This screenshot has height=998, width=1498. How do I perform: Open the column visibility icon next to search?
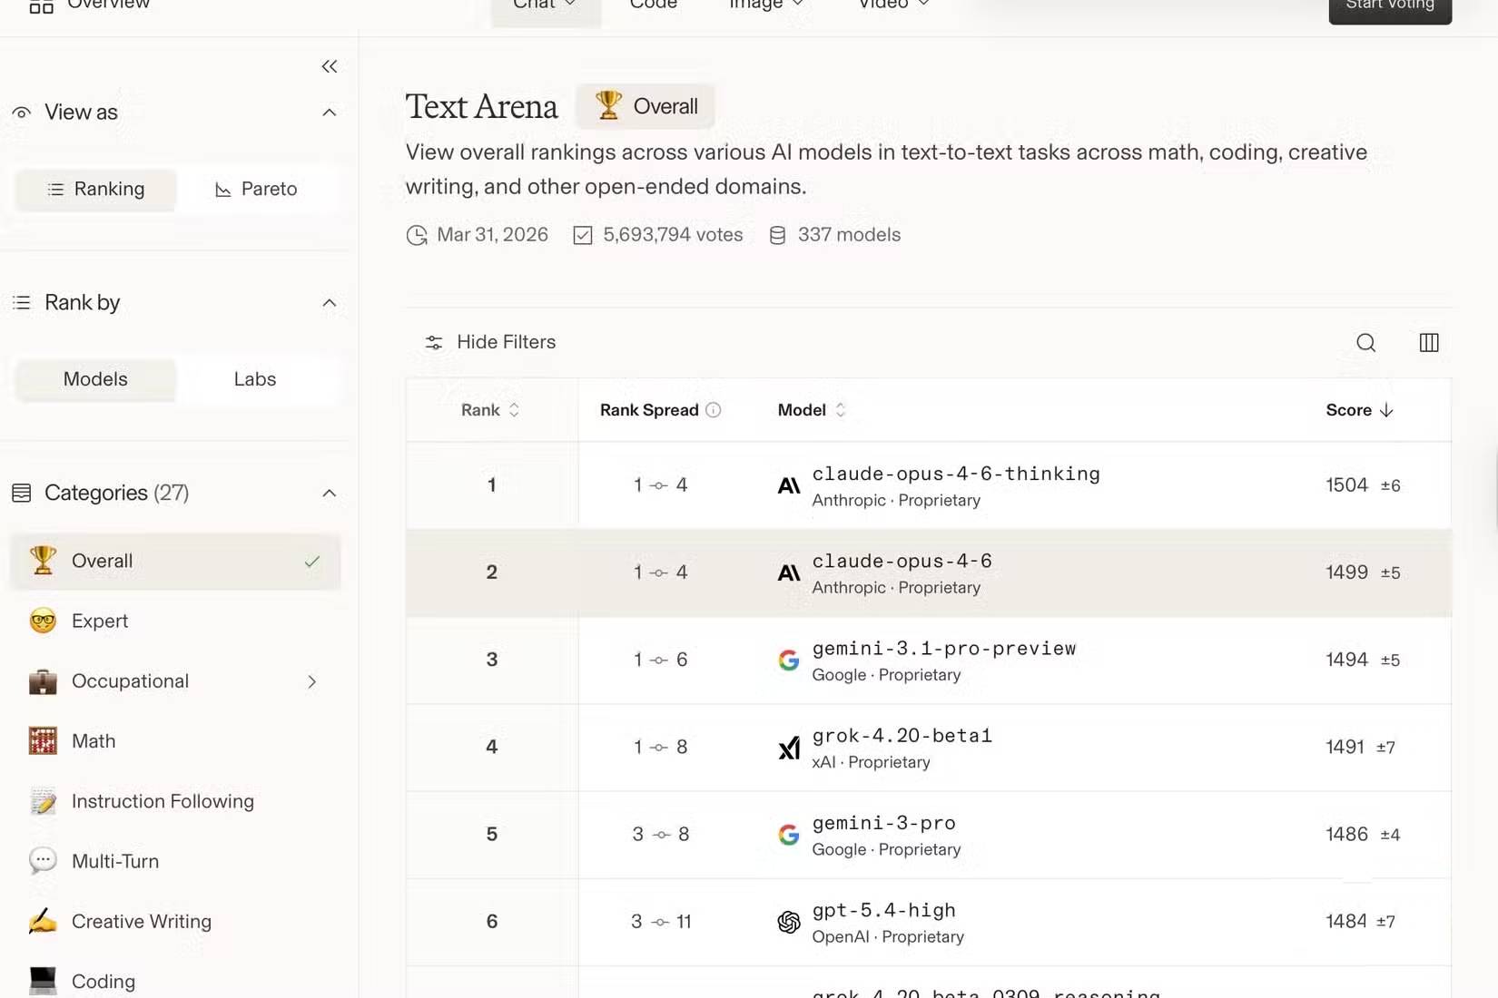tap(1428, 343)
